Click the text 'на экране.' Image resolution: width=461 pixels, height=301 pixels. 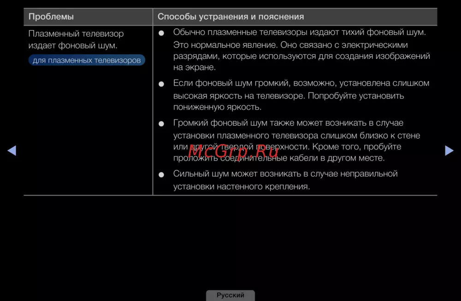(x=194, y=68)
